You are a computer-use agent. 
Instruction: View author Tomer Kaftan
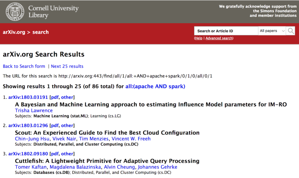pyautogui.click(x=31, y=167)
